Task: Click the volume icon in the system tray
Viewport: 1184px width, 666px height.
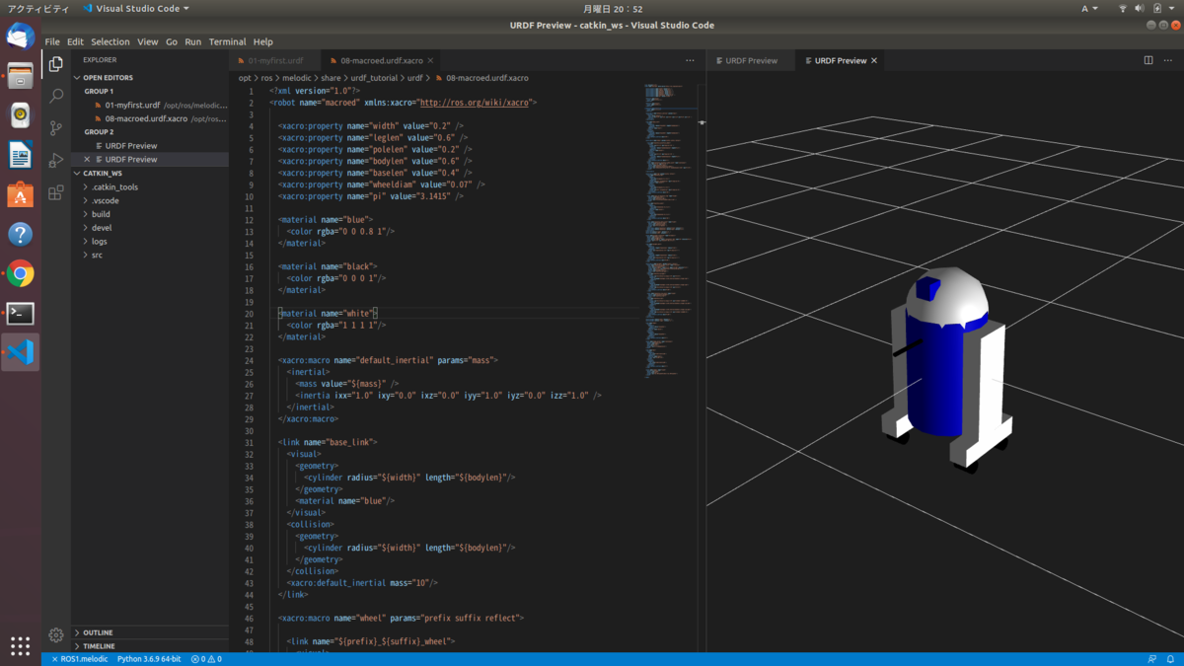Action: tap(1141, 8)
